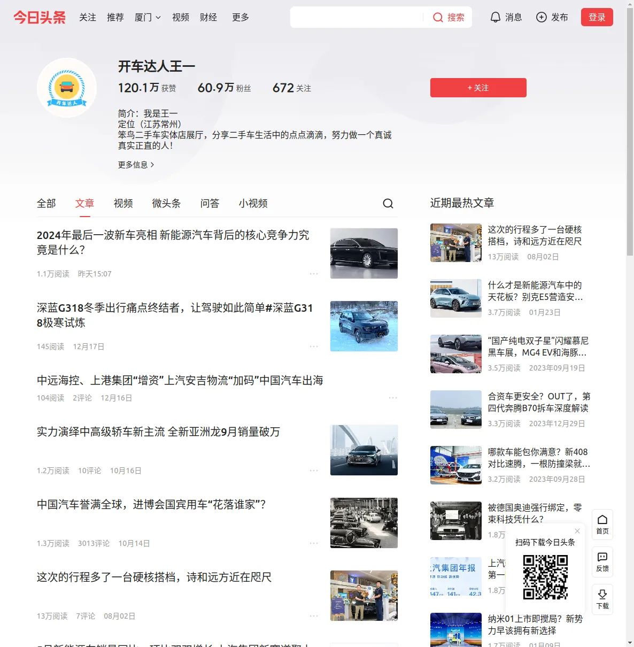Open hot article 合资车更安全？OUT了
This screenshot has width=634, height=647.
pyautogui.click(x=539, y=402)
